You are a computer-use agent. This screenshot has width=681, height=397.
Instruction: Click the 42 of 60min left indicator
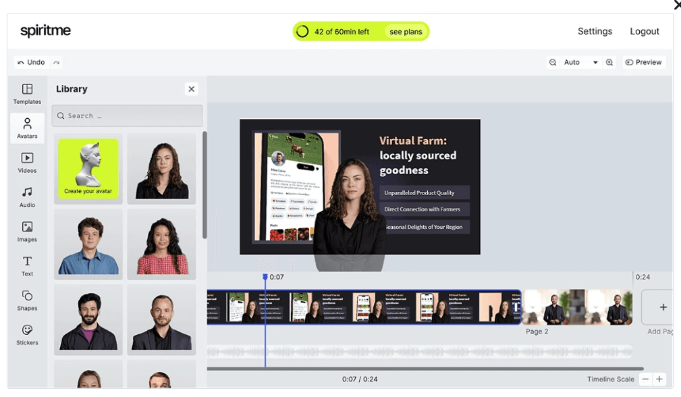342,32
